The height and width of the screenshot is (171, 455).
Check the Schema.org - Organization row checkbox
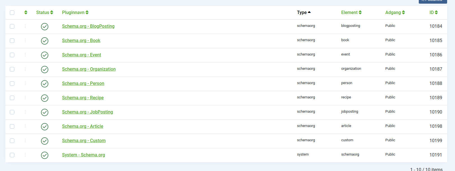click(12, 69)
